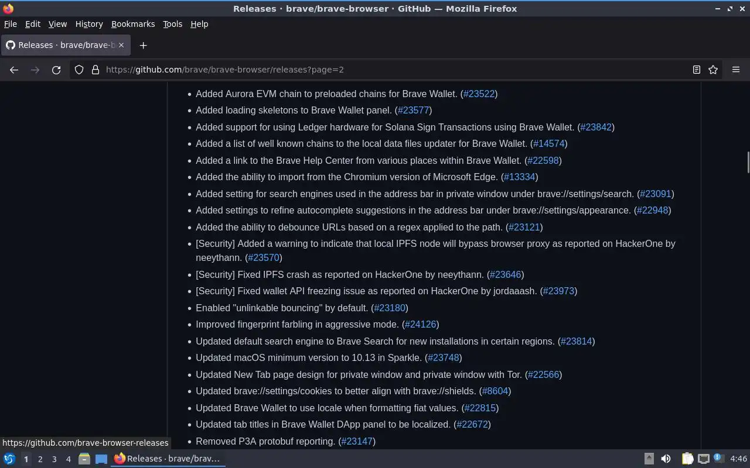This screenshot has height=468, width=750.
Task: Open issue link #23570
Action: [x=264, y=257]
